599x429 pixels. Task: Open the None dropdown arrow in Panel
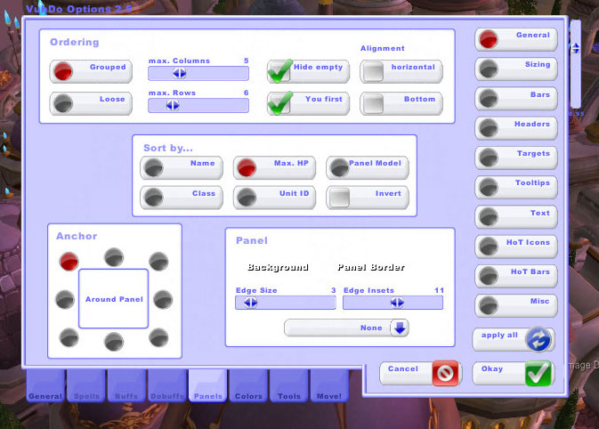pyautogui.click(x=399, y=328)
